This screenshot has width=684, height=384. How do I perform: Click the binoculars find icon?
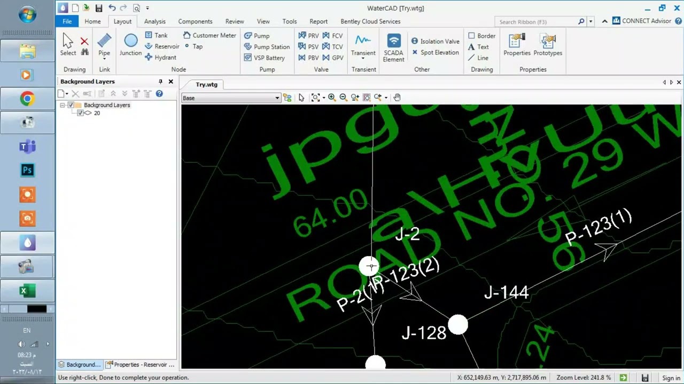[84, 52]
